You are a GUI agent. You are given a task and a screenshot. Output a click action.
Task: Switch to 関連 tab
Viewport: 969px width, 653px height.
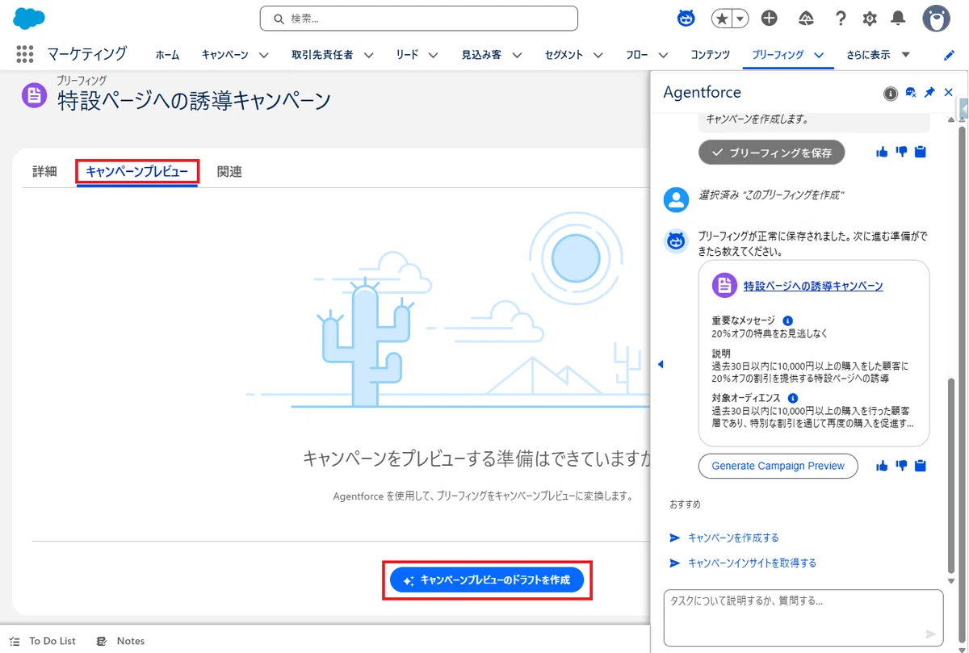229,171
